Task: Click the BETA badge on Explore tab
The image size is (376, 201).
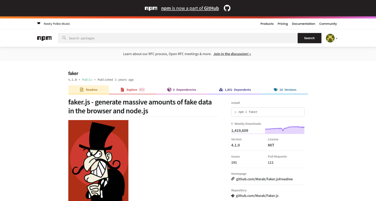Action: pyautogui.click(x=142, y=90)
